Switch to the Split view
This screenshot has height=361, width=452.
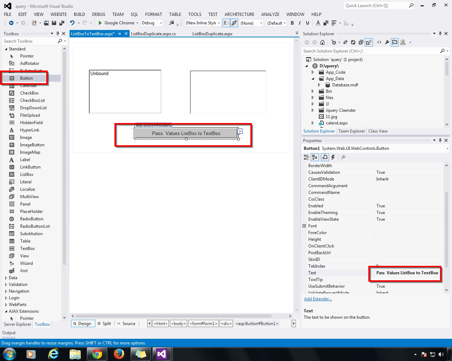(x=105, y=323)
